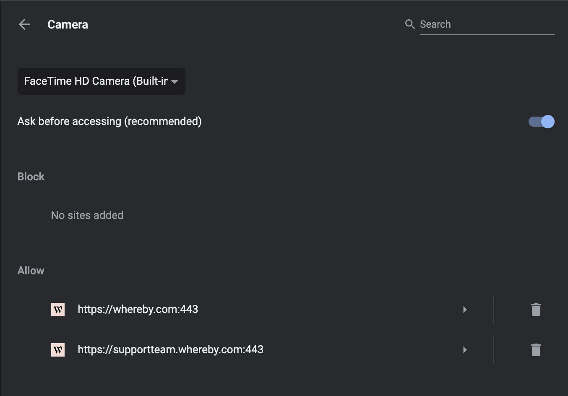Viewport: 568px width, 396px height.
Task: Click the Camera page title
Action: tap(68, 25)
